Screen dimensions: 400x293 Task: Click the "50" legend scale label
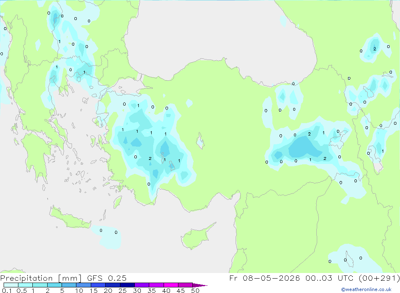point(195,291)
